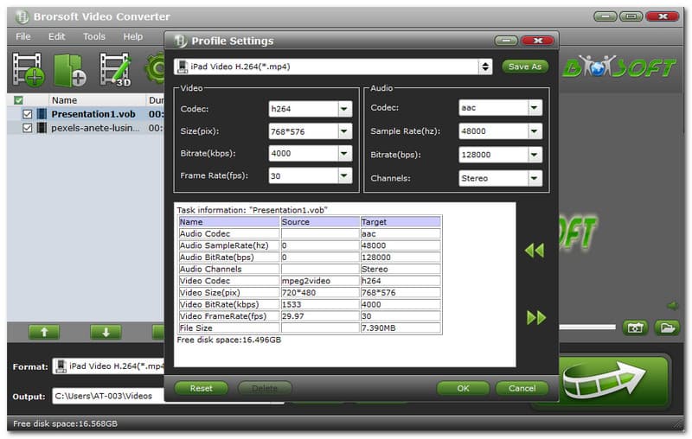692x439 pixels.
Task: Open the Tools menu
Action: click(94, 36)
